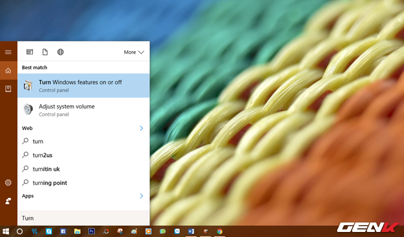The width and height of the screenshot is (404, 237).
Task: Click the "Web" section heading
Action: 27,128
